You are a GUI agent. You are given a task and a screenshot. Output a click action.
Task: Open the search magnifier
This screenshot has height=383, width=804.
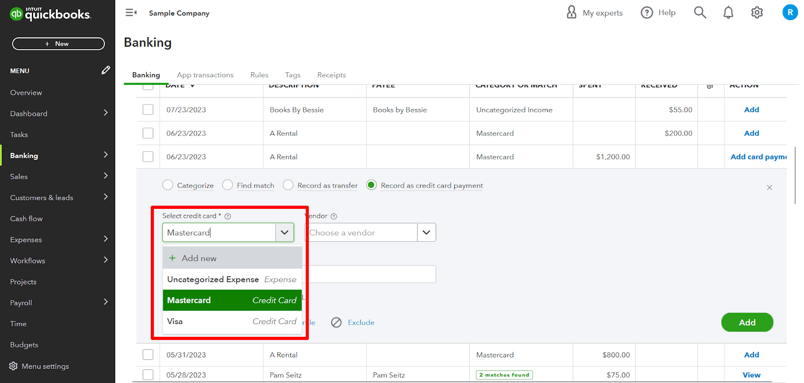pyautogui.click(x=700, y=13)
